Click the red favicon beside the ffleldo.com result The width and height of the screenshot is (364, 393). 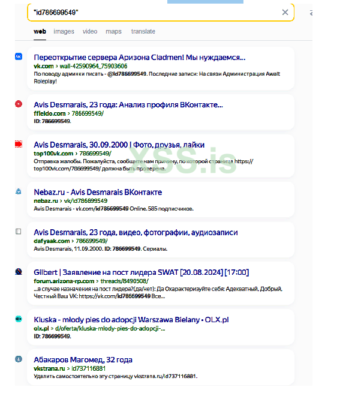(19, 104)
